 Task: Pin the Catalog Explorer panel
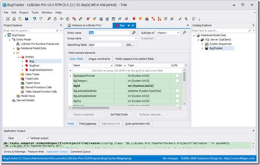coord(254,25)
